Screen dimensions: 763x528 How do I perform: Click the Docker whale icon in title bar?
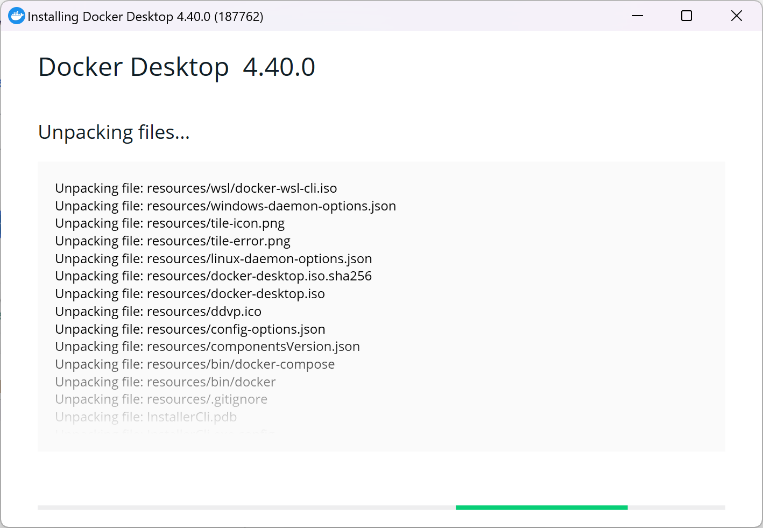point(17,16)
